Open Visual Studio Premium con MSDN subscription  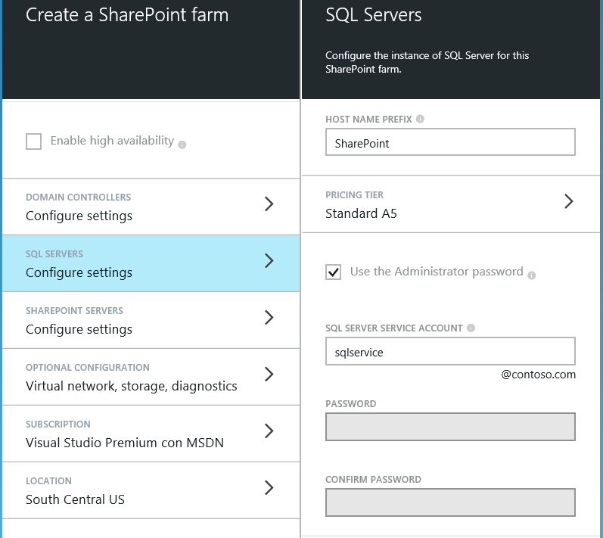[125, 443]
